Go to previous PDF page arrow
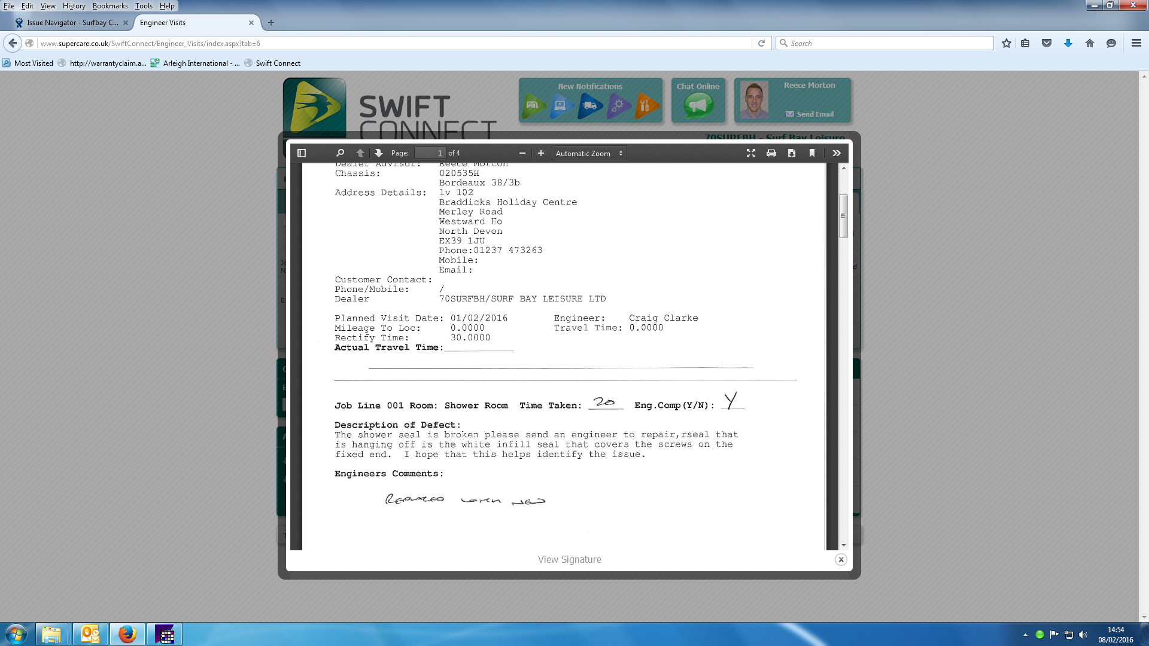 (360, 153)
